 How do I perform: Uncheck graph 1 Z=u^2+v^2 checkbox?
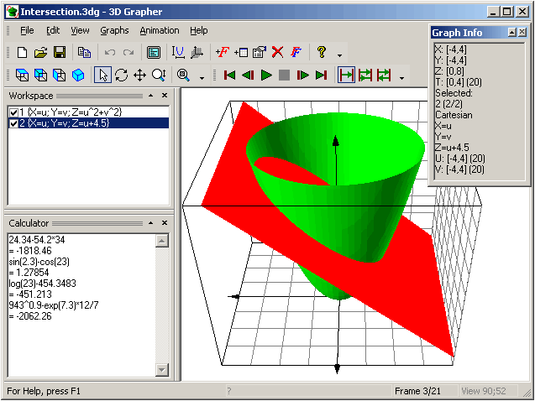coord(13,112)
